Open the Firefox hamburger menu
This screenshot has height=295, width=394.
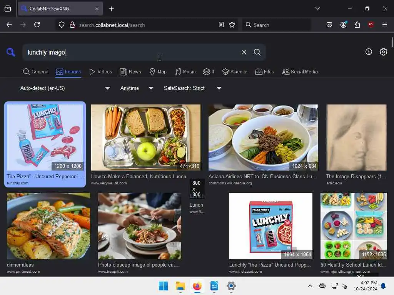[x=385, y=25]
